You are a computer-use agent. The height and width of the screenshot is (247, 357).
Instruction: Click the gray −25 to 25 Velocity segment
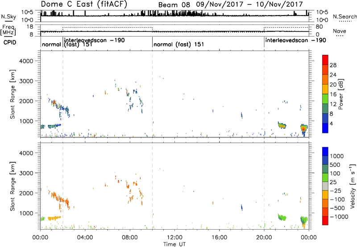point(325,186)
